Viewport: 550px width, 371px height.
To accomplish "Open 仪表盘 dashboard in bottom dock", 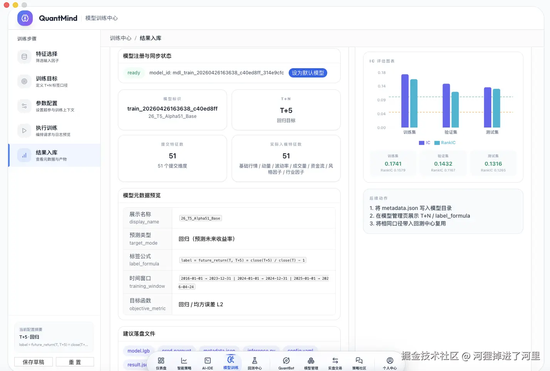I will click(161, 363).
